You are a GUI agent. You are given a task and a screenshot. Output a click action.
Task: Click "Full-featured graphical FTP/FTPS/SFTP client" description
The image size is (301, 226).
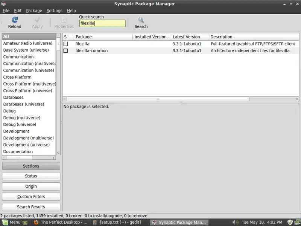coord(253,44)
